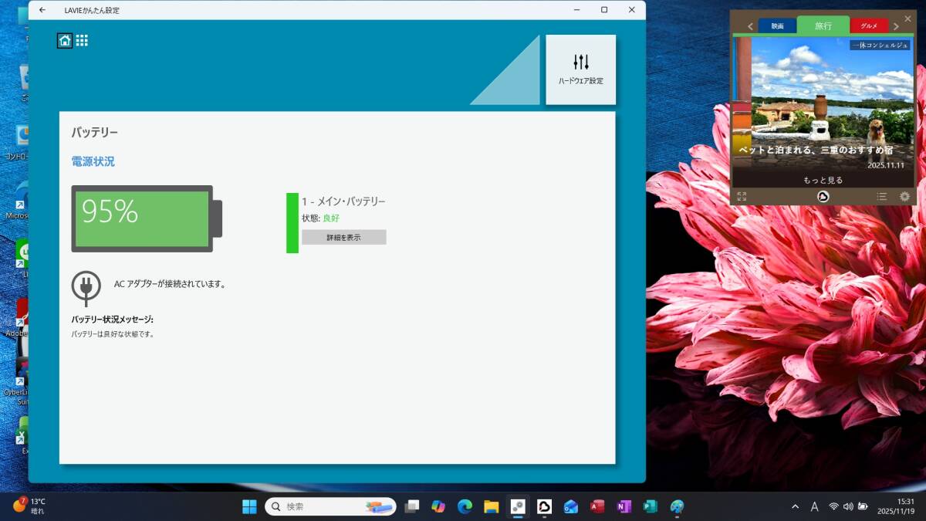This screenshot has width=926, height=521.
Task: Switch to the 映画 tab in widget
Action: [x=777, y=26]
